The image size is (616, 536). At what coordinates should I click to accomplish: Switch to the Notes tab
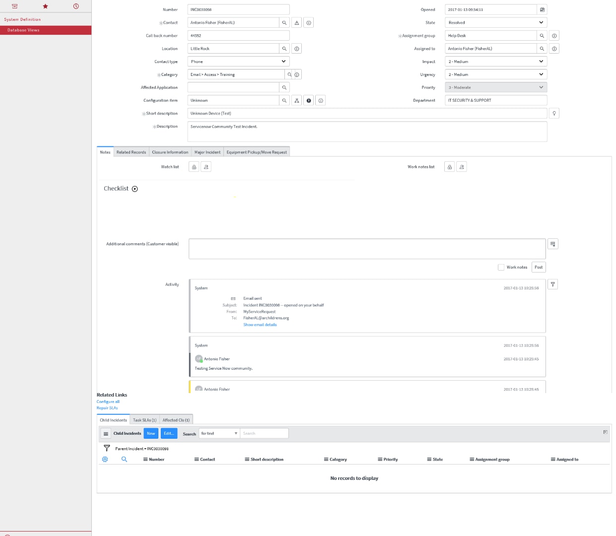pos(105,152)
